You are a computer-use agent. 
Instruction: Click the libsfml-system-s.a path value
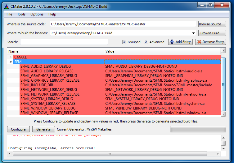[155, 104]
